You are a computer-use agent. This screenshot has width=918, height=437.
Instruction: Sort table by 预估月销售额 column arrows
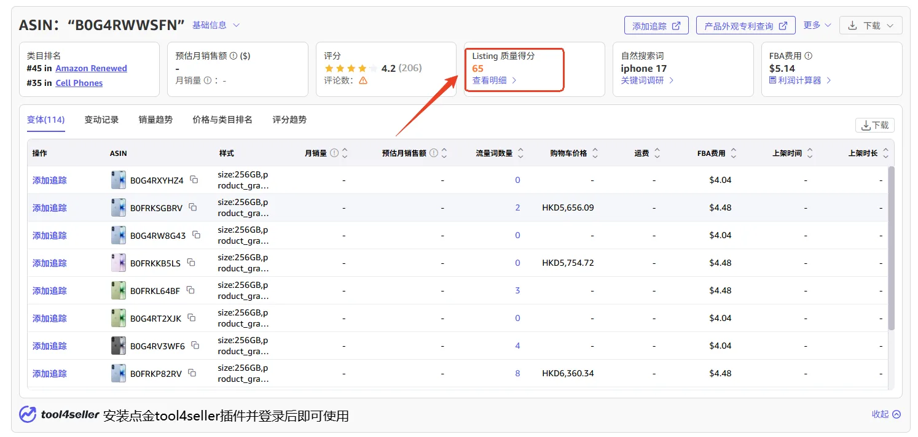(x=444, y=153)
